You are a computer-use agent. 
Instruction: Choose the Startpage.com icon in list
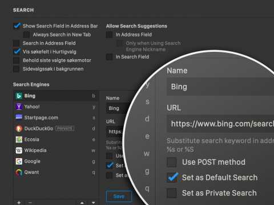19,117
